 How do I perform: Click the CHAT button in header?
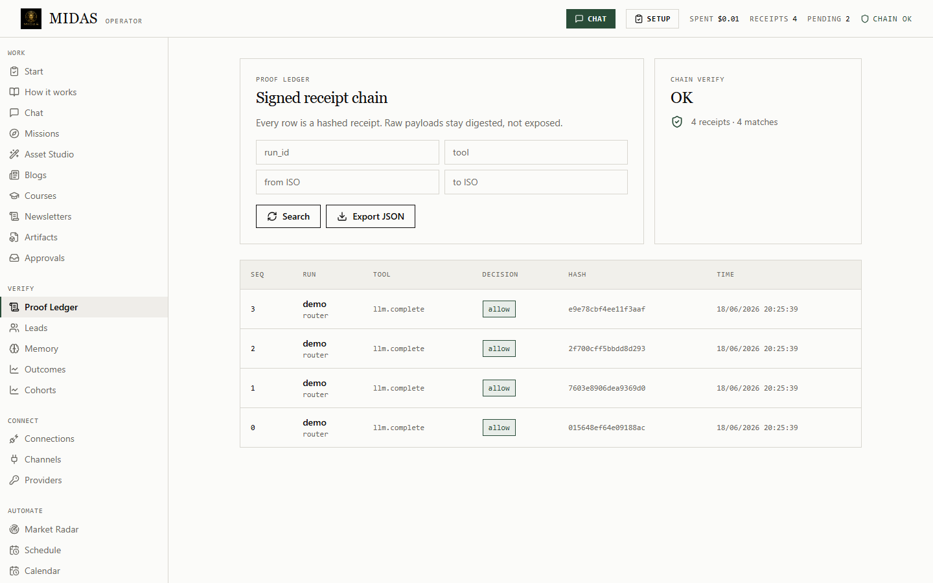click(x=591, y=19)
